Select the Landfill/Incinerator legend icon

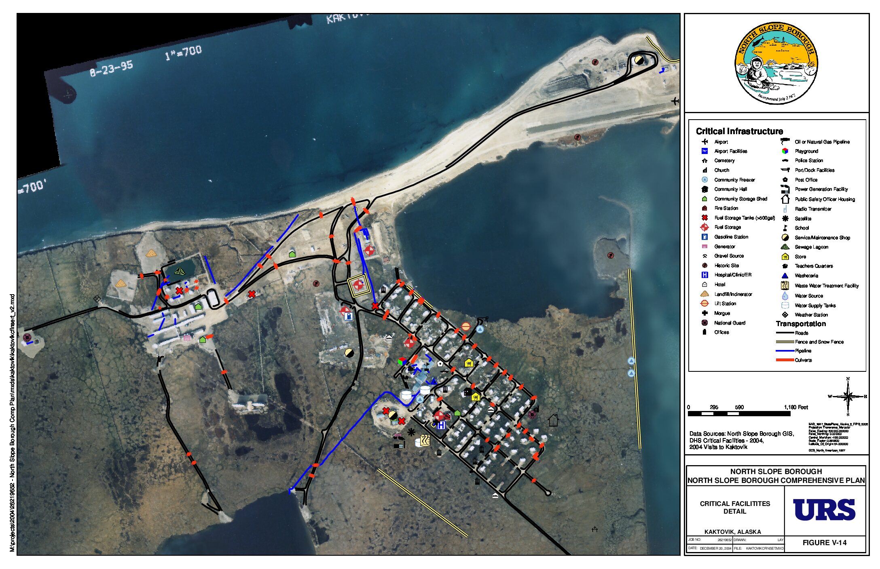click(704, 294)
